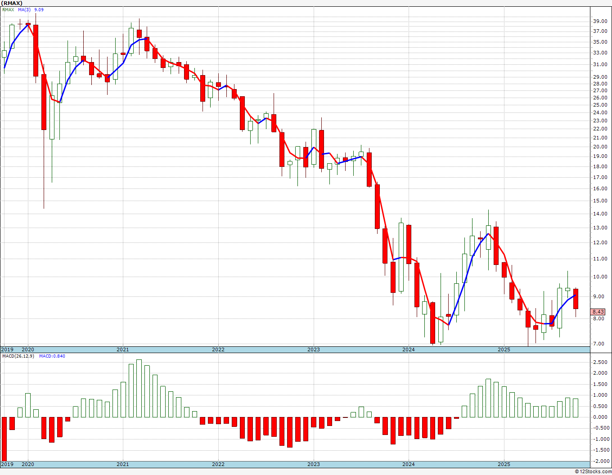
Task: Click the 0.500 MACD axis label
Action: click(x=600, y=407)
